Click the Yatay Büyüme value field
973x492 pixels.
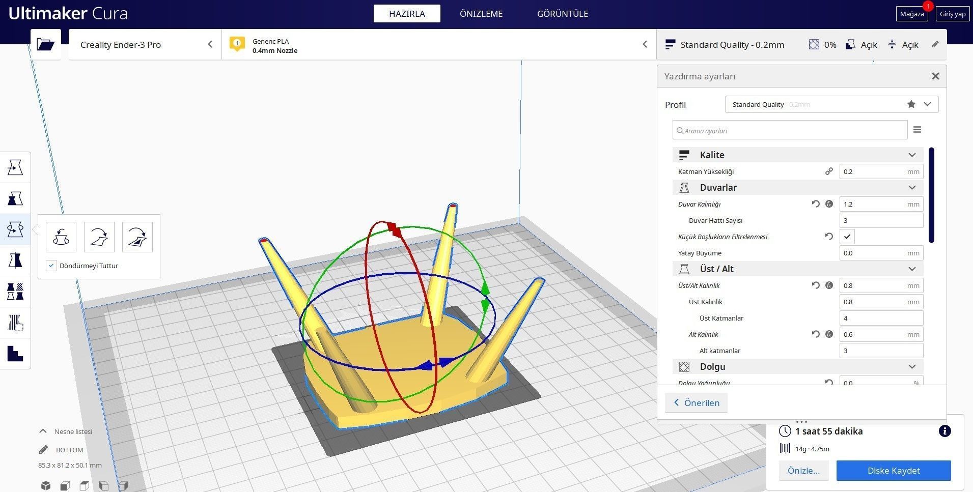click(x=881, y=253)
